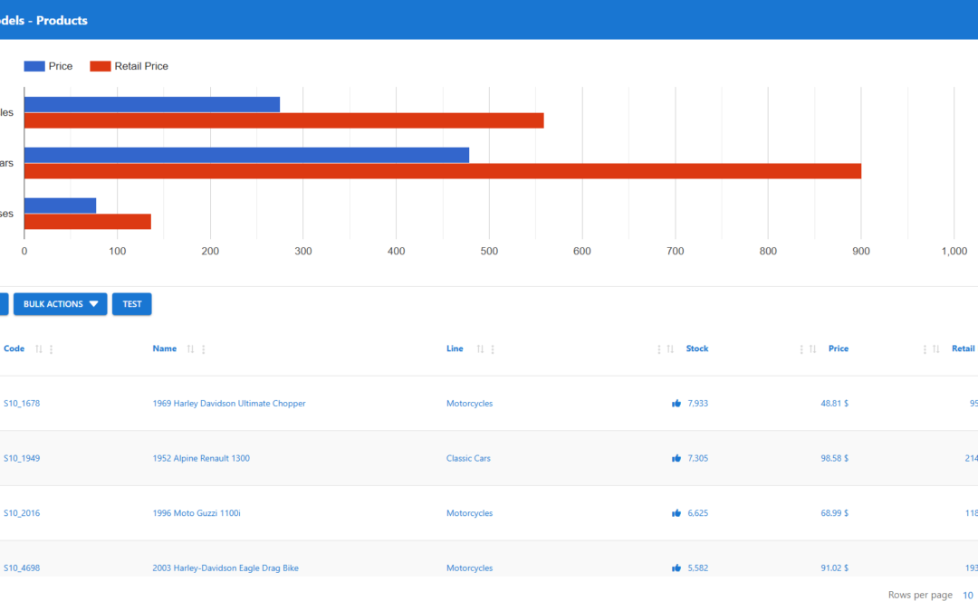This screenshot has width=978, height=611.
Task: Click the Stock column header label
Action: tap(697, 348)
